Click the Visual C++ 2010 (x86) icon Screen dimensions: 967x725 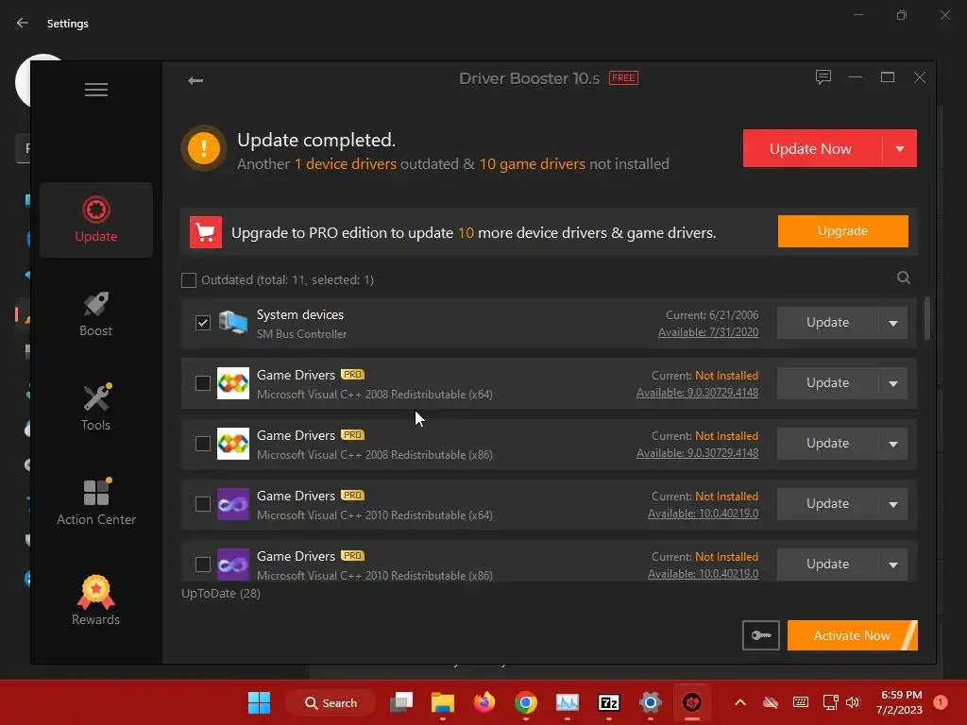(x=233, y=565)
